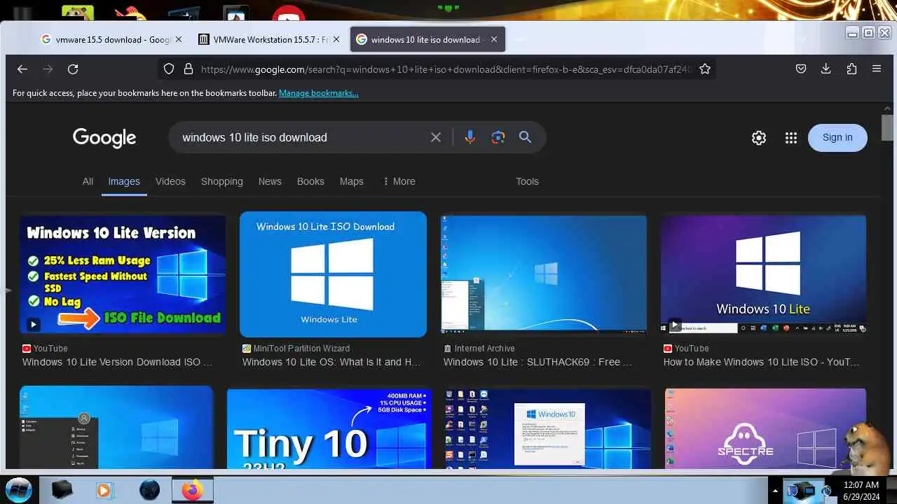The width and height of the screenshot is (897, 504).
Task: Open the thumbnail showing Windows10 about dialog
Action: [x=548, y=428]
